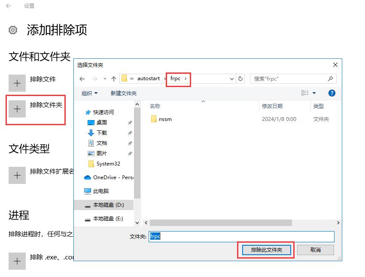Expand the address bar history dropdown

tap(232, 79)
